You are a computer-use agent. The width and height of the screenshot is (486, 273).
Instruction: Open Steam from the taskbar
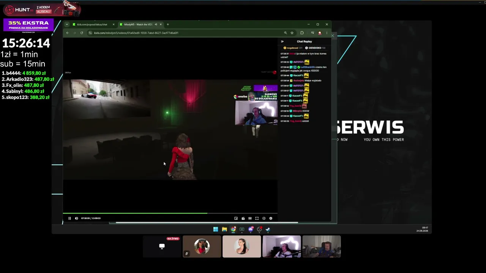tap(268, 229)
